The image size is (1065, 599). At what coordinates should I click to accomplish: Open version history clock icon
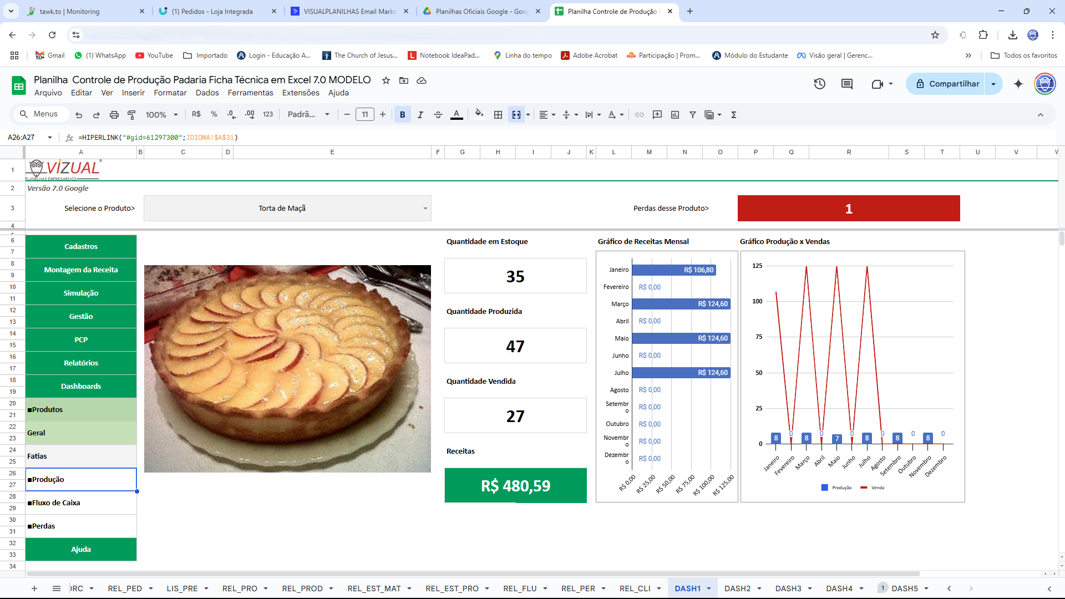pyautogui.click(x=820, y=84)
